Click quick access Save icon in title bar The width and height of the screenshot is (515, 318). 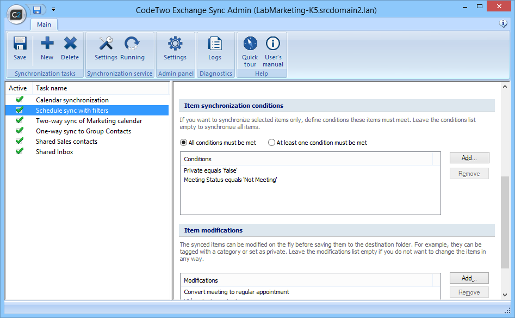click(x=37, y=10)
